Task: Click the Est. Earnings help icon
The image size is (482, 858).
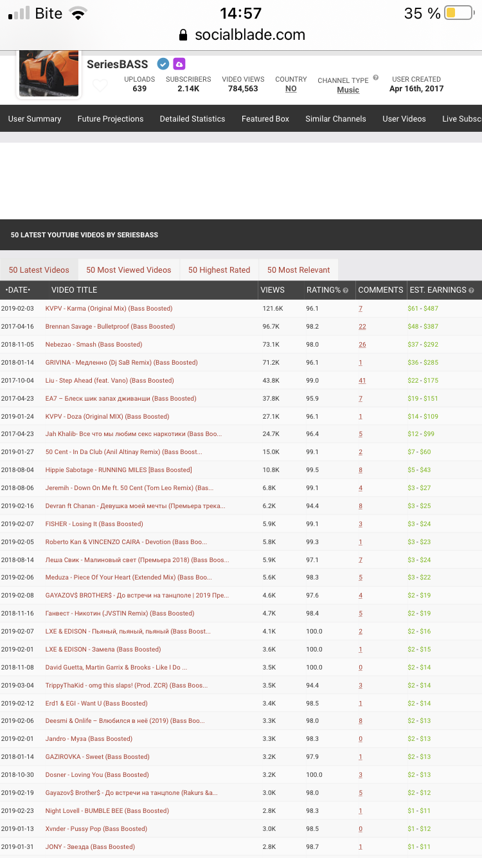Action: pos(472,291)
